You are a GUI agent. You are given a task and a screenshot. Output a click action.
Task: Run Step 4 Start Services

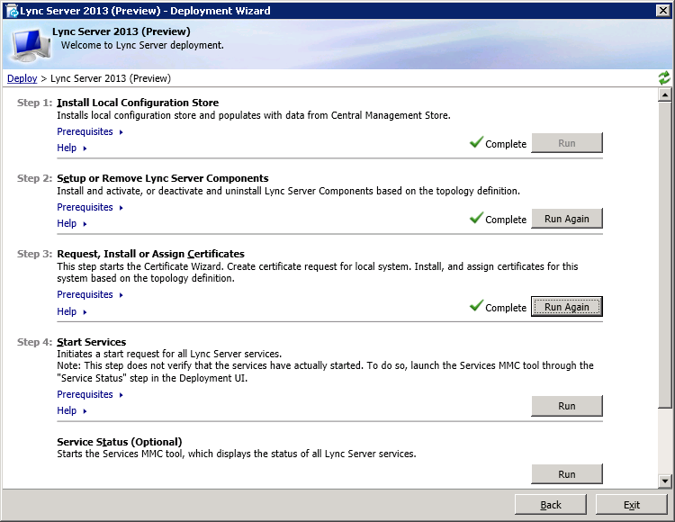[566, 406]
